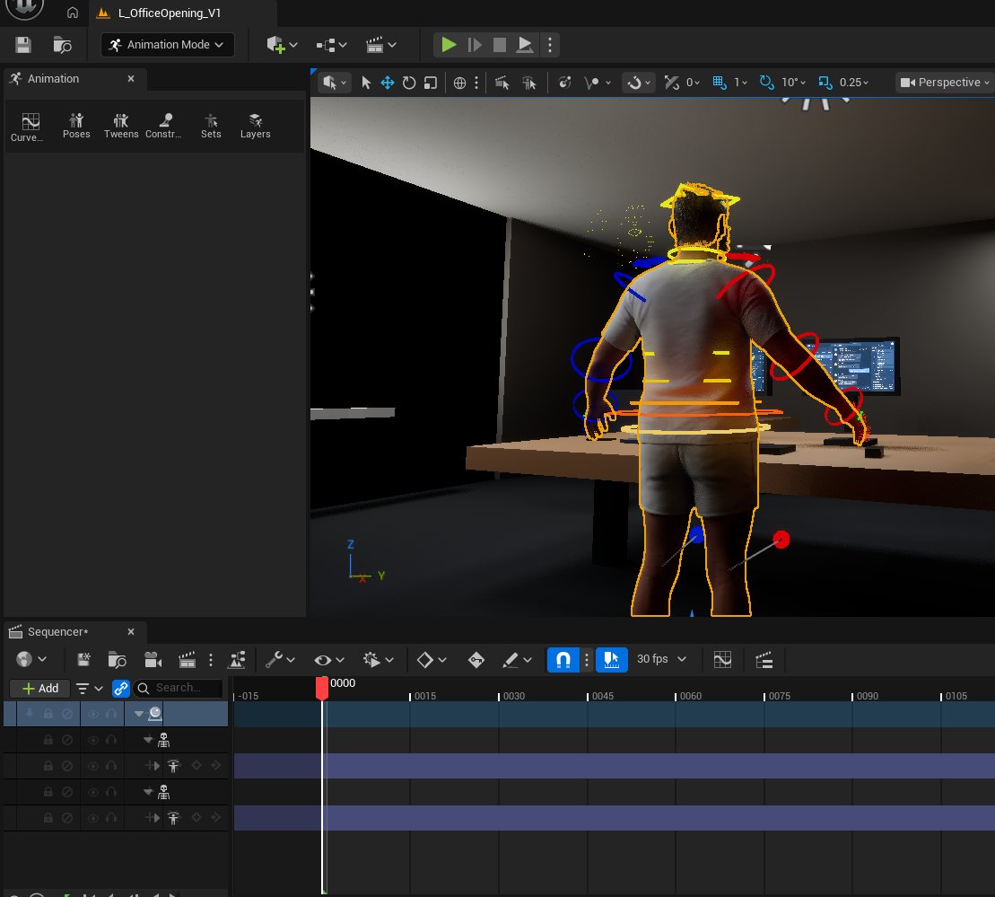Toggle rotation snapping
The image size is (995, 897).
pos(766,82)
